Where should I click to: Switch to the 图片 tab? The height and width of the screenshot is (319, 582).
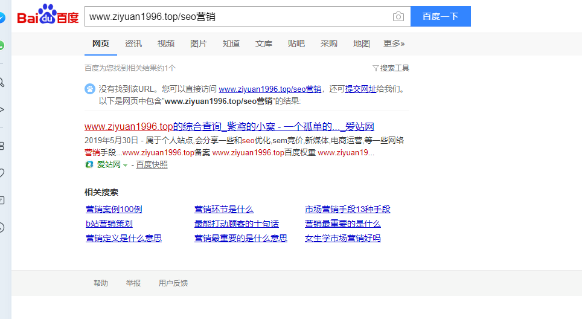pyautogui.click(x=198, y=44)
